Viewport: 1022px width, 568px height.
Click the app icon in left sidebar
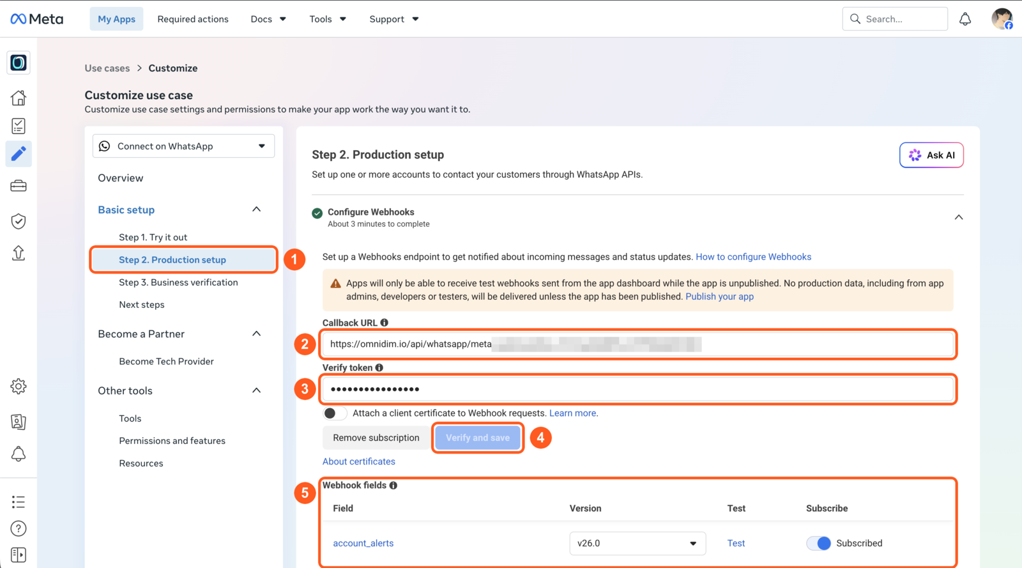[x=19, y=63]
